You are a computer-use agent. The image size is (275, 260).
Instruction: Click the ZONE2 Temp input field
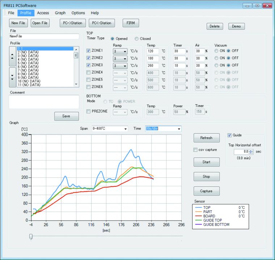click(x=155, y=58)
